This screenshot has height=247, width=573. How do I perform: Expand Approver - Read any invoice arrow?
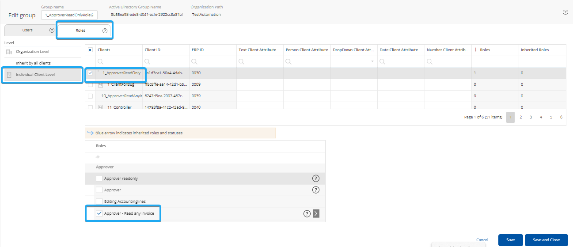[316, 214]
